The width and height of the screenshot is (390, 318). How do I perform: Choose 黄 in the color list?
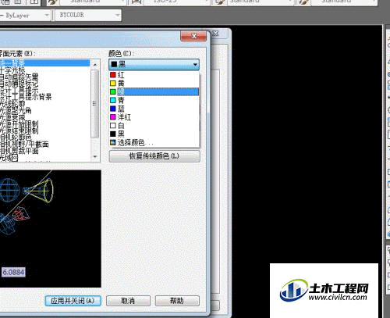[154, 84]
